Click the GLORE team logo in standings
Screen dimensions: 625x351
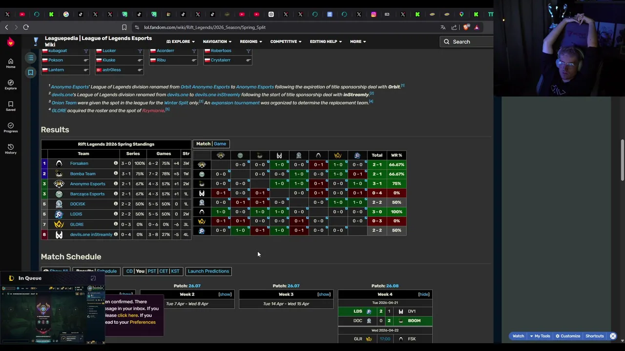click(x=59, y=224)
